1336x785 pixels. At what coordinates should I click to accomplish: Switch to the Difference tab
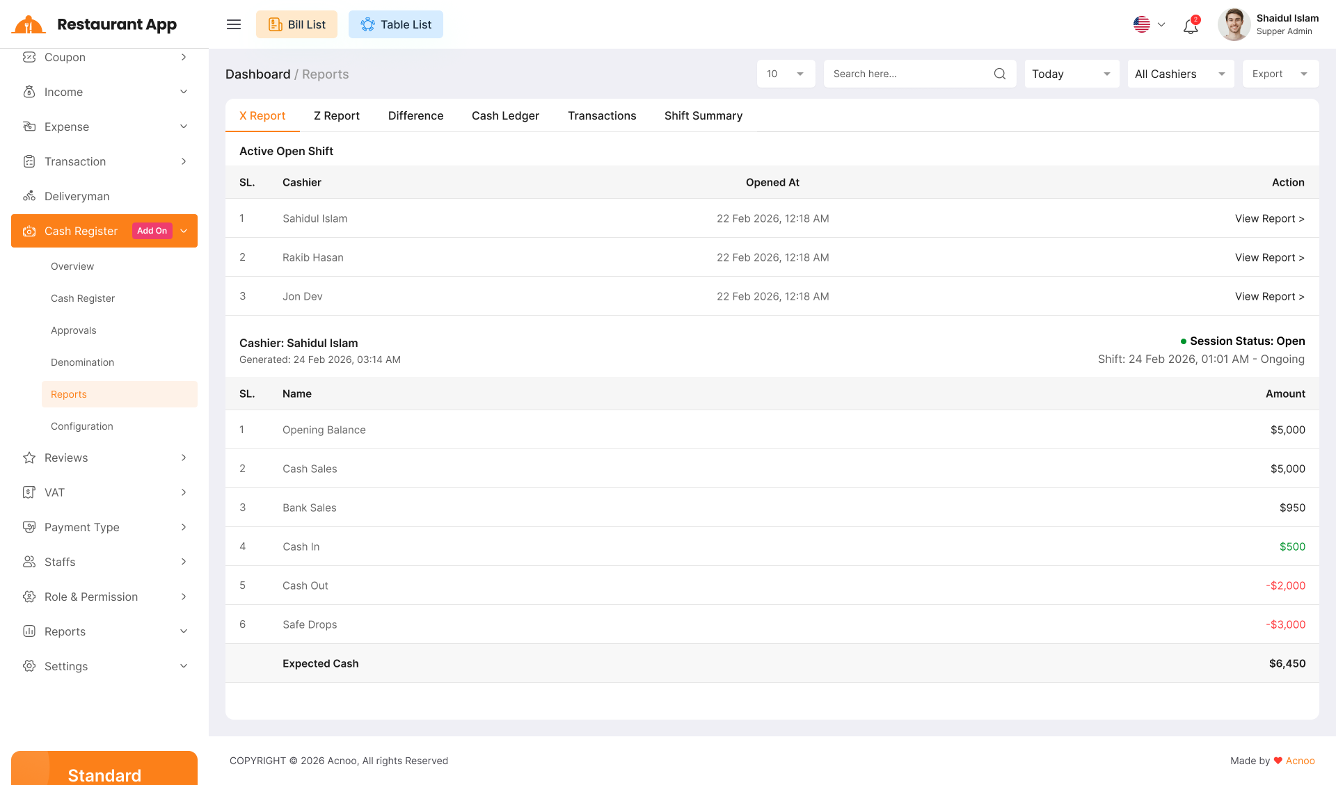tap(415, 115)
